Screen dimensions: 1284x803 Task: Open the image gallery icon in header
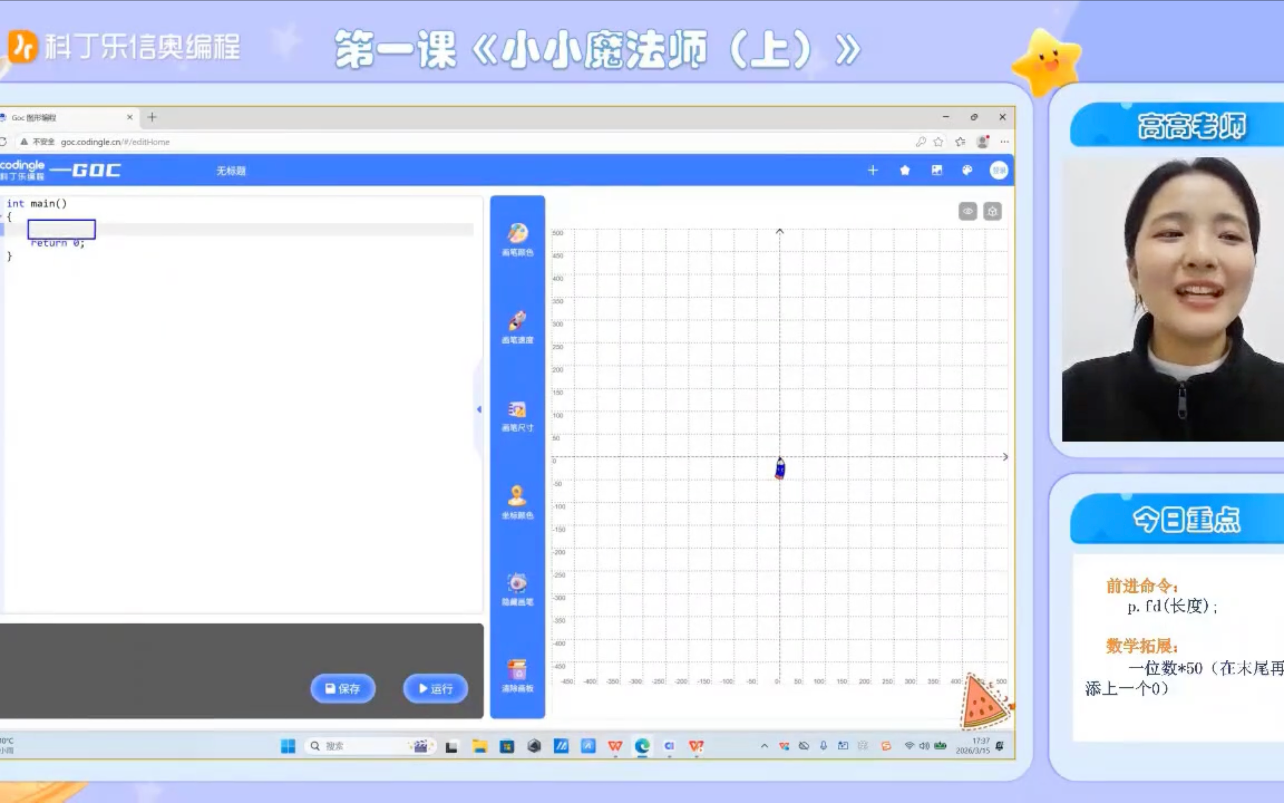937,170
